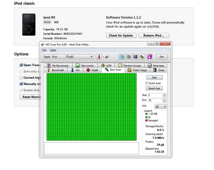The width and height of the screenshot is (214, 170).
Task: Open the Unit dropdown showing gB
Action: tap(161, 106)
